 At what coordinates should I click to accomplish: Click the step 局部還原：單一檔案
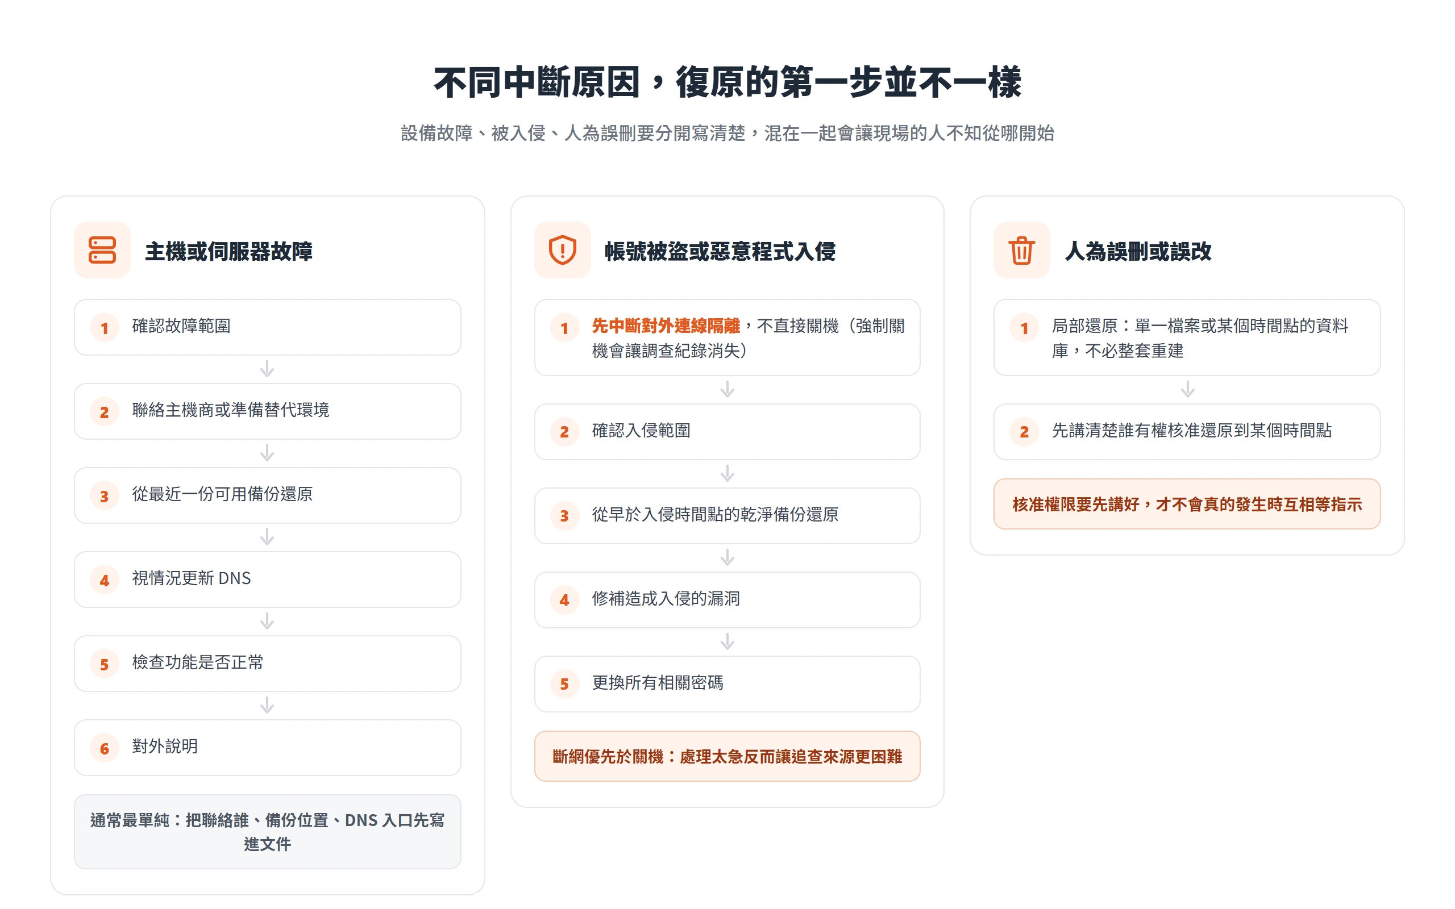(1187, 338)
